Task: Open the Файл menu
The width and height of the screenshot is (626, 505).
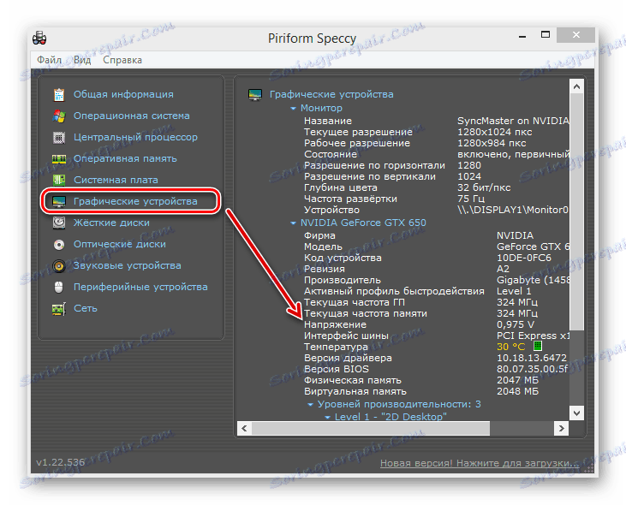Action: 49,60
